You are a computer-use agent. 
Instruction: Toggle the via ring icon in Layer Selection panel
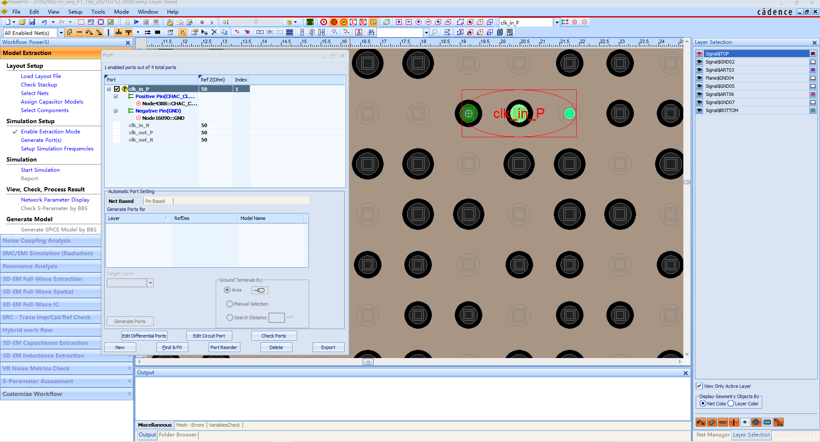coord(756,422)
